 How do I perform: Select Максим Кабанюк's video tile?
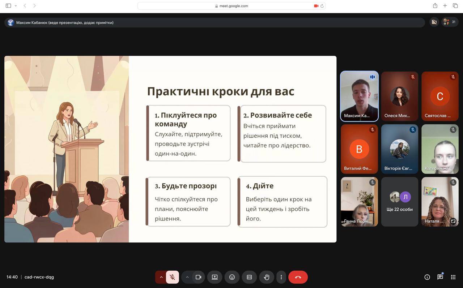[x=359, y=96]
